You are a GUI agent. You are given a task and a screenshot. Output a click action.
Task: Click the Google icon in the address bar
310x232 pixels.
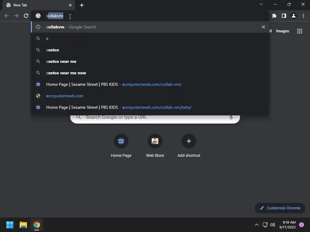coord(38,16)
